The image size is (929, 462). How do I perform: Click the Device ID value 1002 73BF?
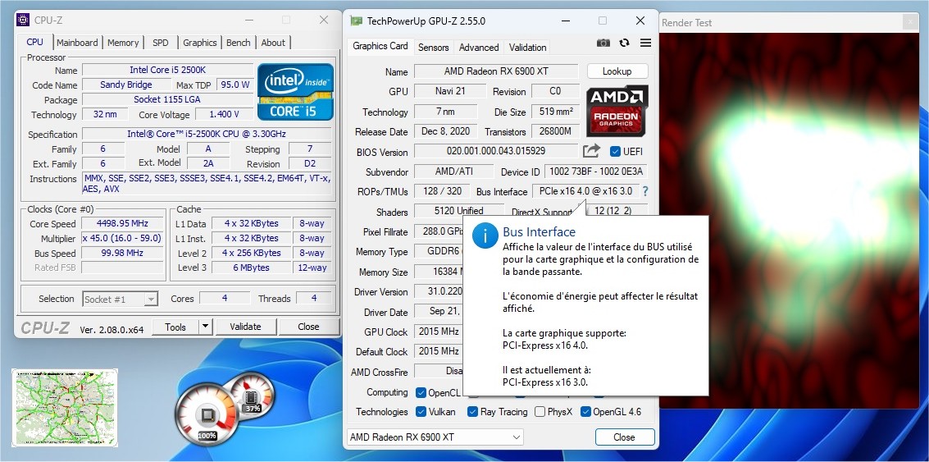(x=595, y=172)
